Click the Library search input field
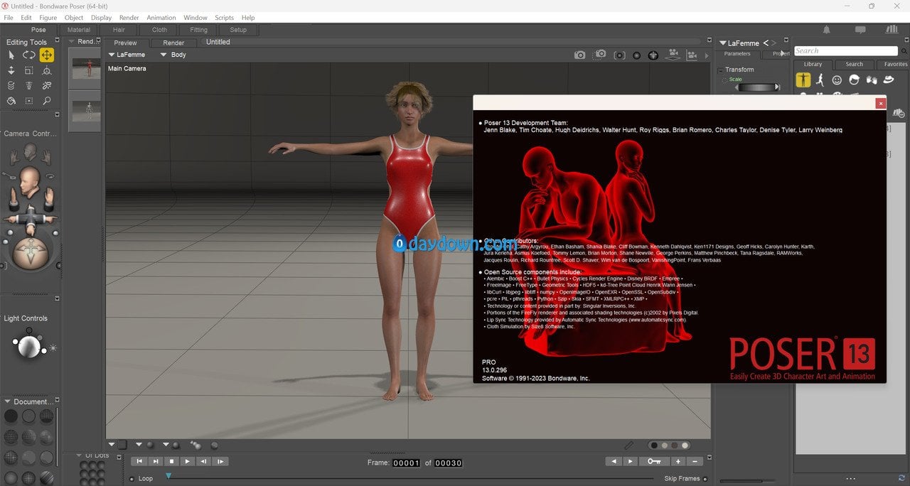Screen dimensions: 910x486 tap(845, 51)
